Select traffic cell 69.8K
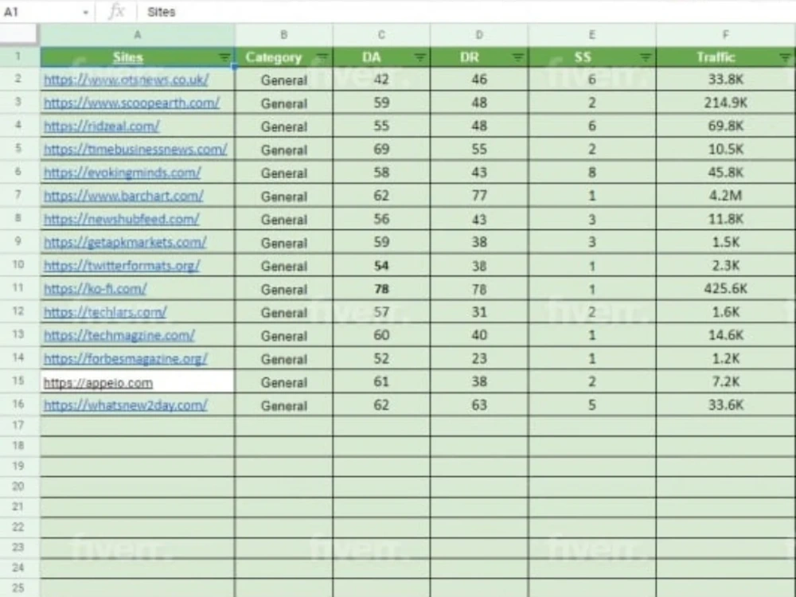This screenshot has width=796, height=597. [725, 127]
